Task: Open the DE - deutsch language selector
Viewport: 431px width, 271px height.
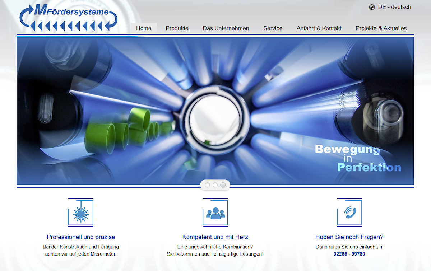Action: click(394, 7)
